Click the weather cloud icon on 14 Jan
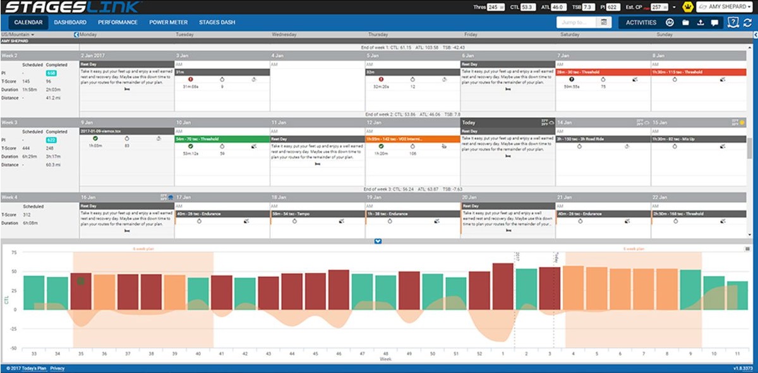Viewport: 758px width, 373px height. tap(646, 122)
